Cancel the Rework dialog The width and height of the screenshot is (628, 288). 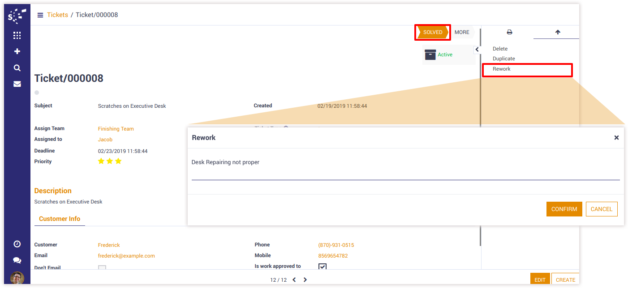[601, 209]
